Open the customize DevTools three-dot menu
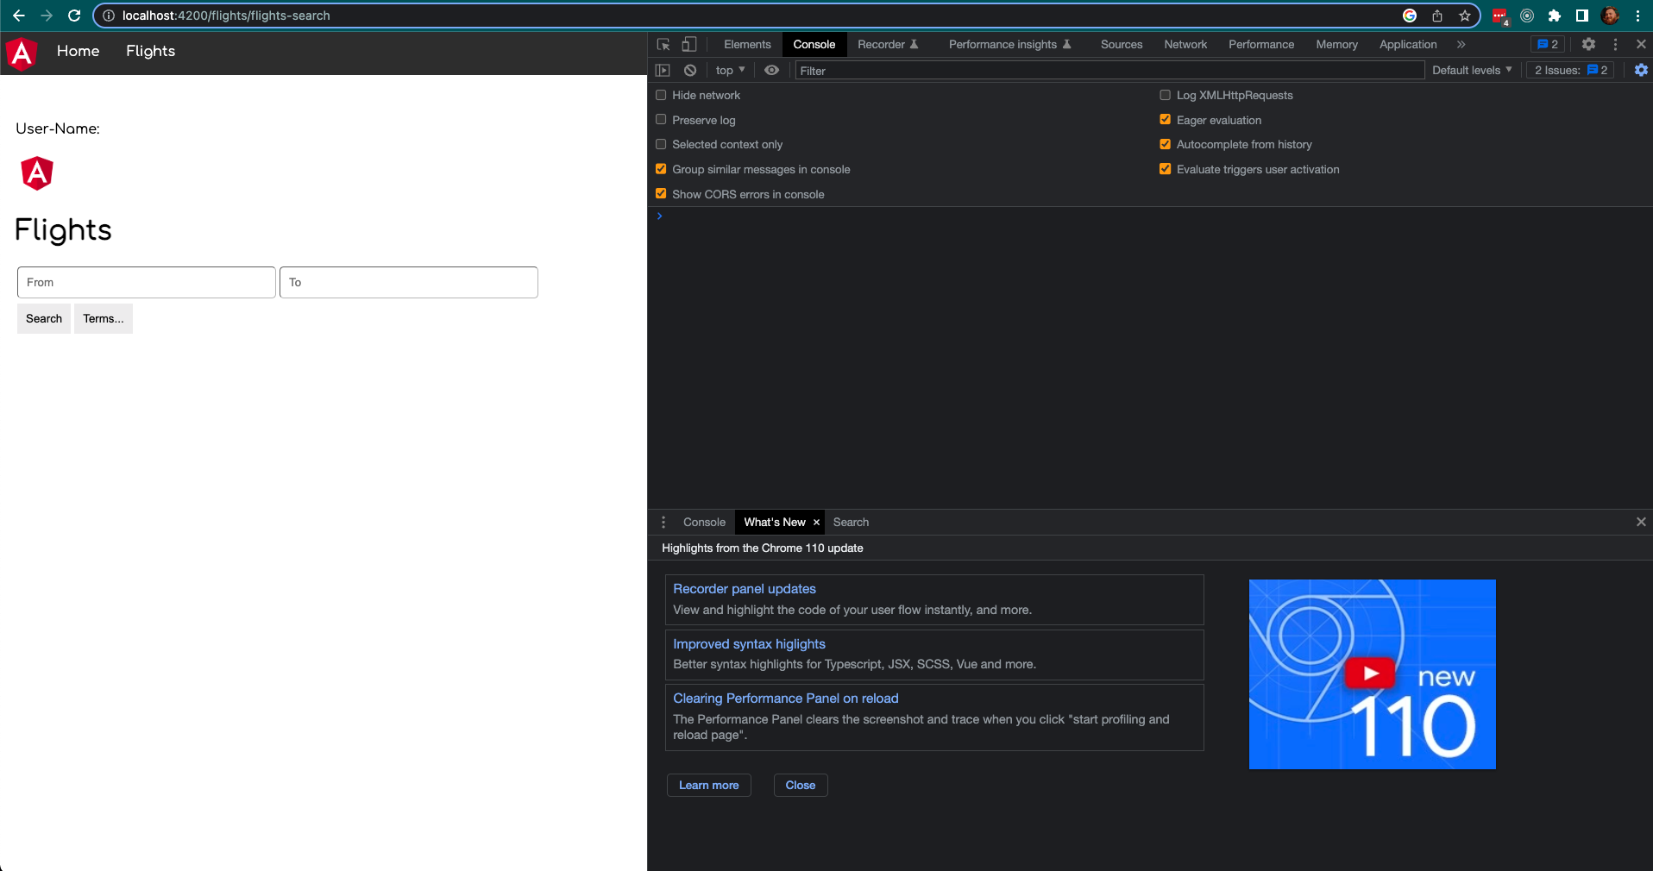Screen dimensions: 1653x871 tap(1614, 44)
